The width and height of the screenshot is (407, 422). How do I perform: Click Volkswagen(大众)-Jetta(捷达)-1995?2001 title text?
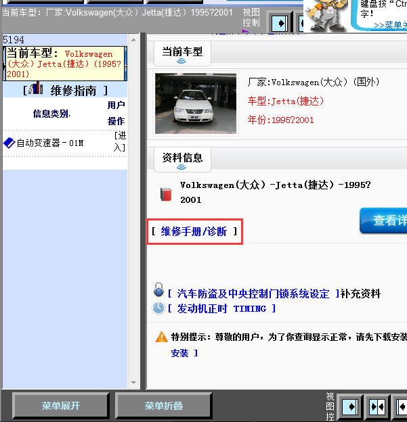275,193
